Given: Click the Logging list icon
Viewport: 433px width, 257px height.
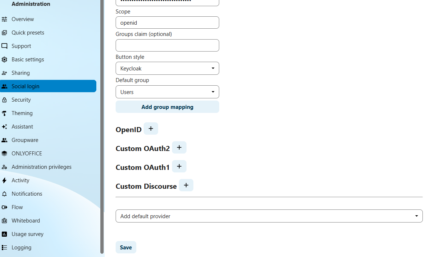Looking at the screenshot, I should point(4,248).
